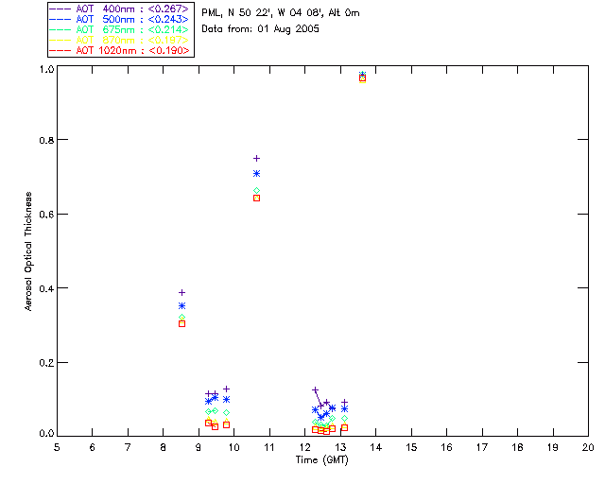Click the AOT 400nm legend entry

[x=120, y=9]
